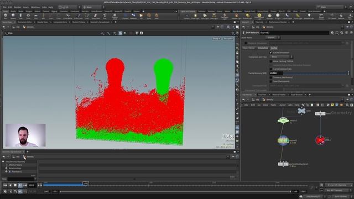The image size is (354, 199).
Task: Switch to the Simulation tab
Action: click(263, 48)
